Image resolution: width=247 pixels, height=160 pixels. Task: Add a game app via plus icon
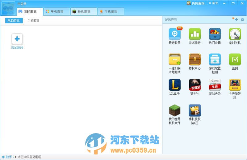[x=237, y=19]
